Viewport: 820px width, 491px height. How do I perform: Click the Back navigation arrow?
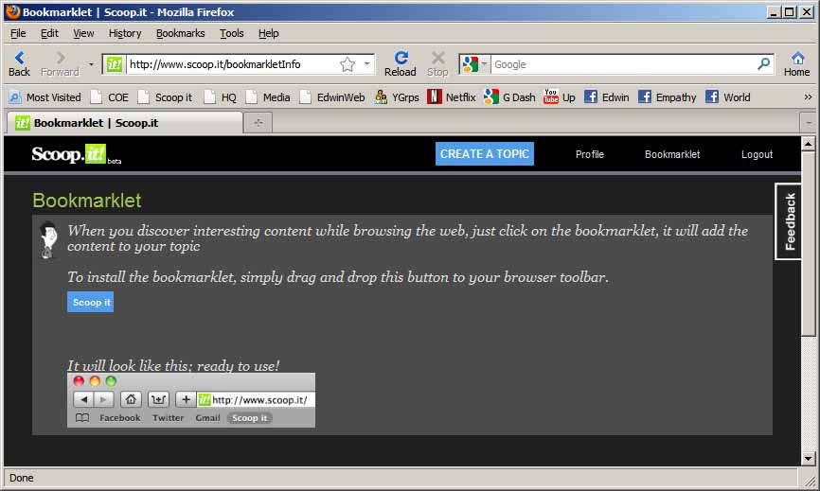coord(19,59)
